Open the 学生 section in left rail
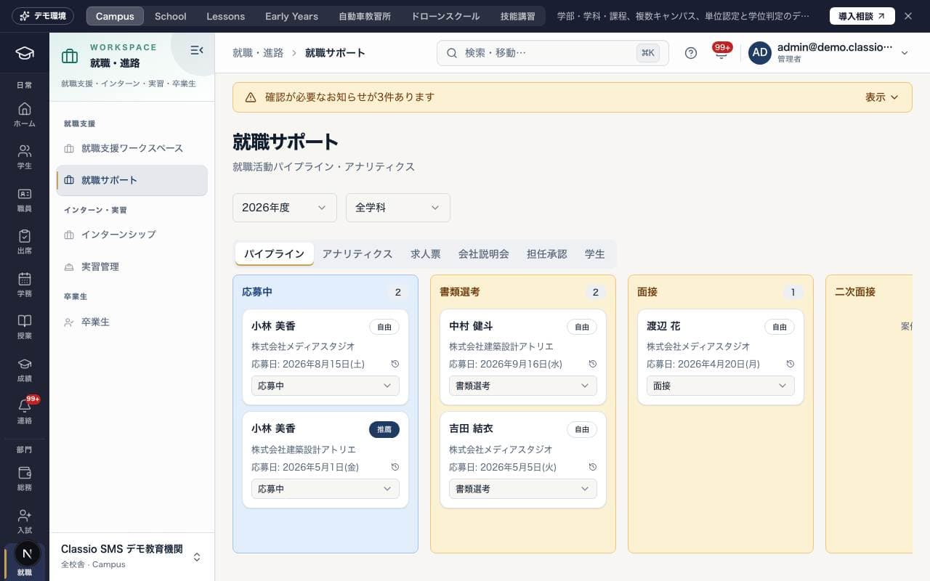The height and width of the screenshot is (581, 930). (24, 157)
